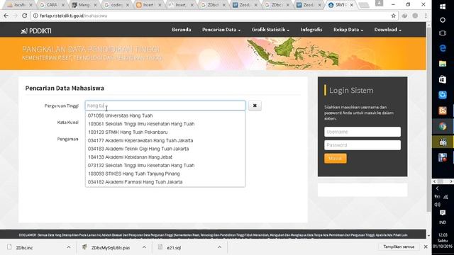454x255 pixels.
Task: Click the Password input field
Action: tap(362, 145)
